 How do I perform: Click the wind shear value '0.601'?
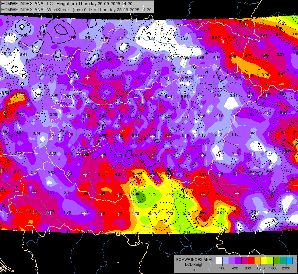(135, 233)
